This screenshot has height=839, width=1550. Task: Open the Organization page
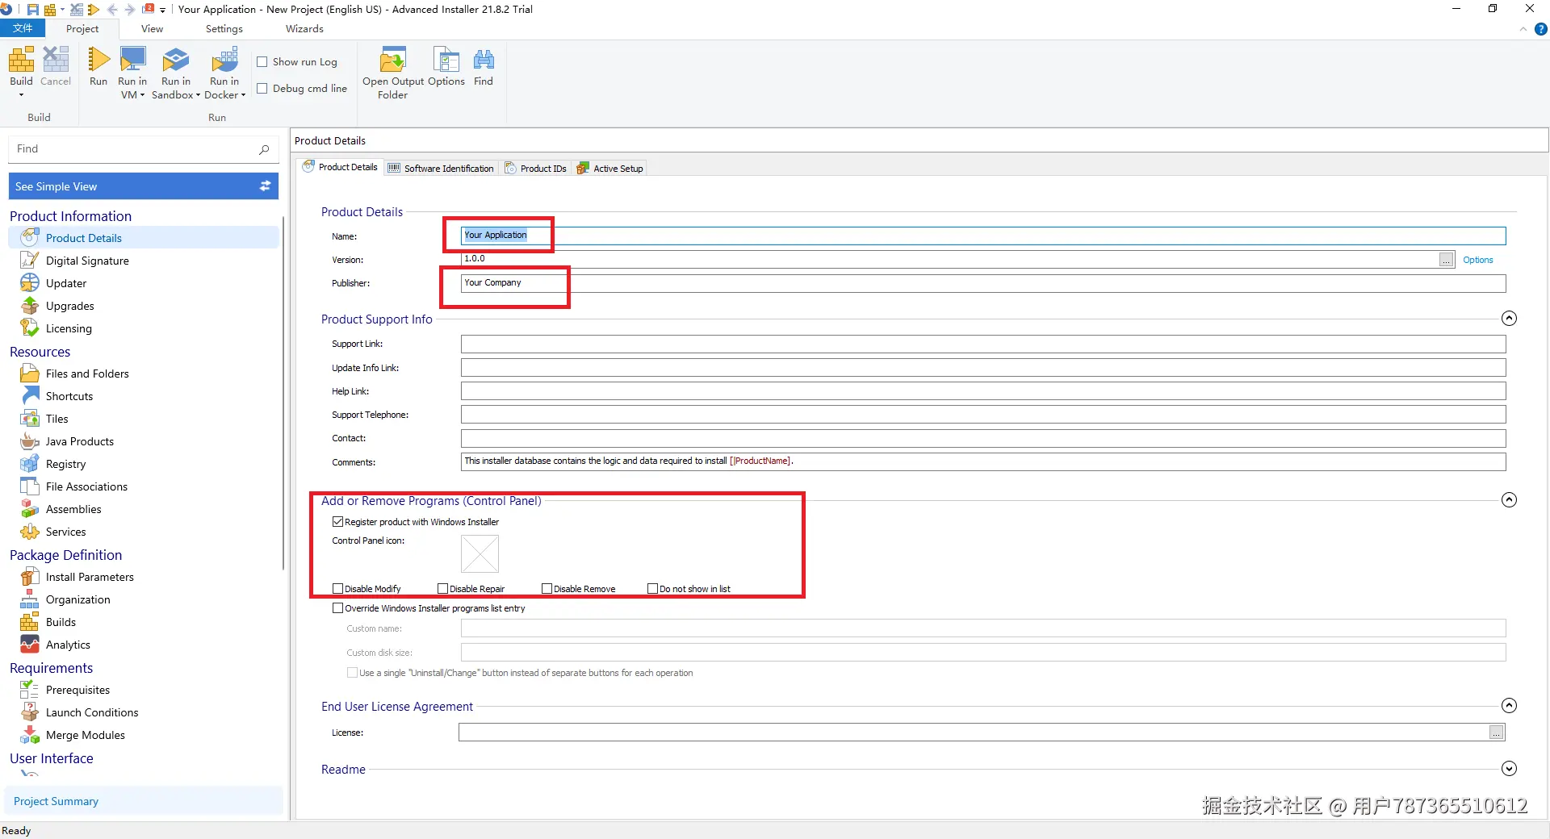77,599
